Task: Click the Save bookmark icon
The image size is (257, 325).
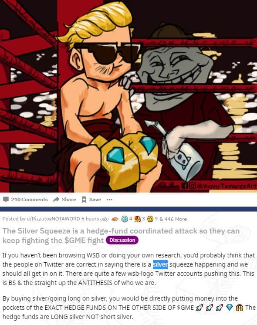Action: pyautogui.click(x=84, y=200)
